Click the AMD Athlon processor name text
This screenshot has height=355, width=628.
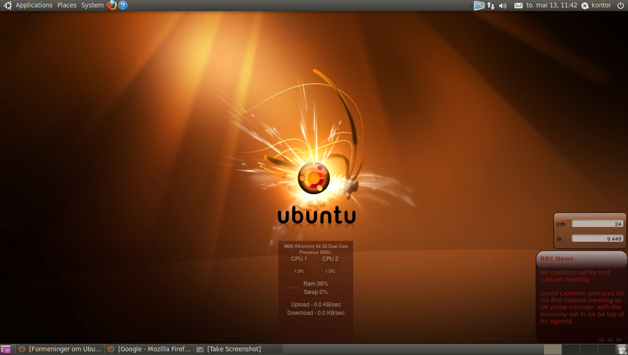(316, 249)
